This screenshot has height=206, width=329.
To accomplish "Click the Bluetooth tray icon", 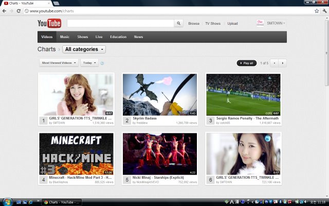I will tap(280, 202).
